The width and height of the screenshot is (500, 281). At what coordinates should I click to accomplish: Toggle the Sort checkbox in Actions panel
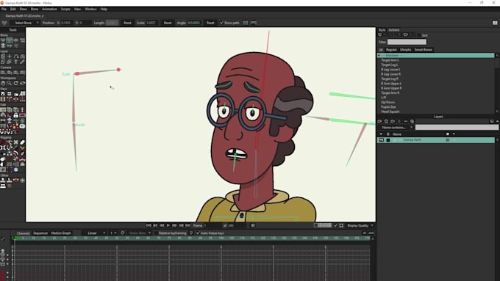[418, 35]
